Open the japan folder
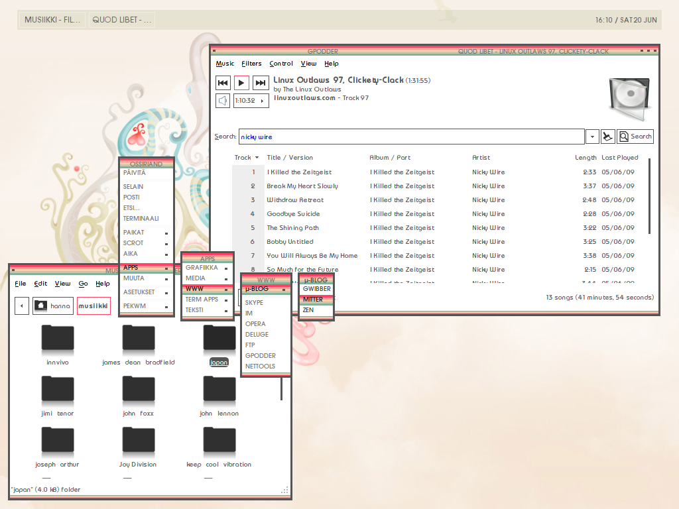The width and height of the screenshot is (679, 509). coord(219,345)
